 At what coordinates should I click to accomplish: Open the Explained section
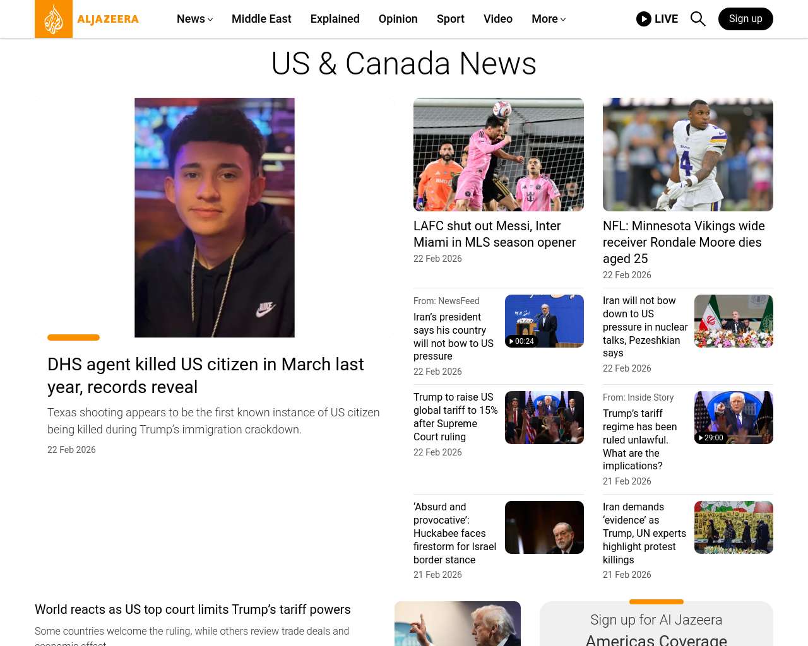pyautogui.click(x=335, y=19)
